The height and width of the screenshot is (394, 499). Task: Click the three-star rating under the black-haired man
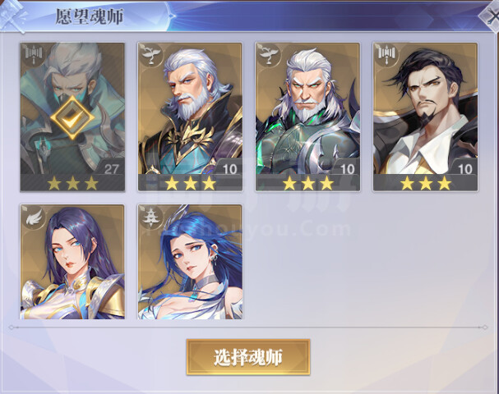425,184
